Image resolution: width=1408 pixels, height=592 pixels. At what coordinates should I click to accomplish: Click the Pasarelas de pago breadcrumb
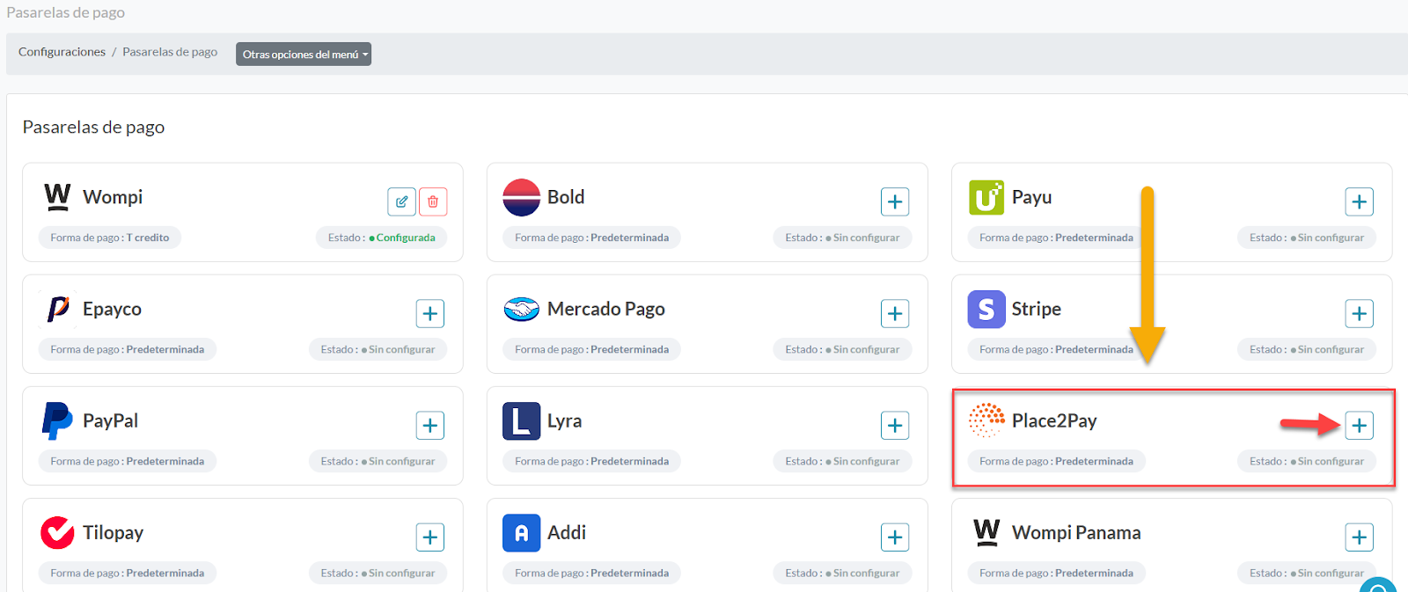tap(170, 52)
